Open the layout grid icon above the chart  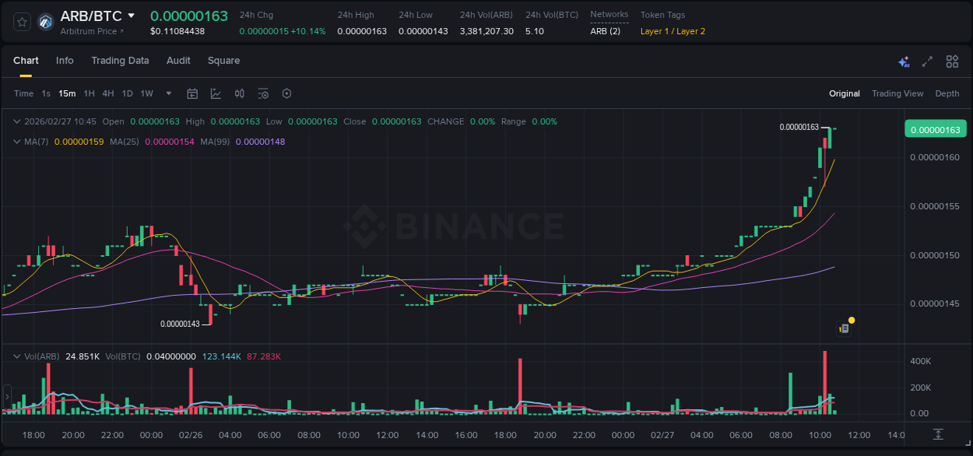952,61
